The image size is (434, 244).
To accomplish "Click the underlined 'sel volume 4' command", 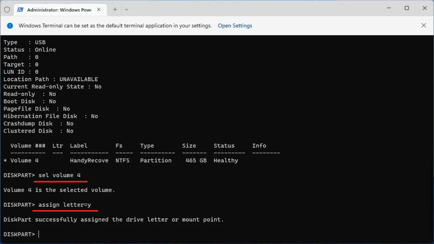I will (x=59, y=175).
